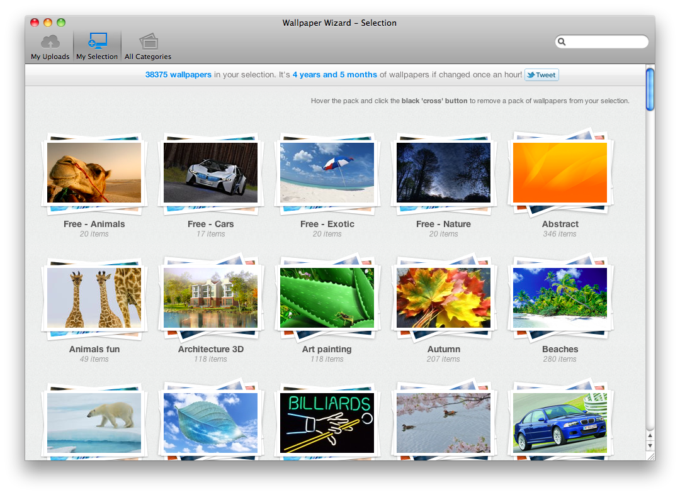Select the My Selection monitor icon
The width and height of the screenshot is (680, 495).
coord(97,42)
